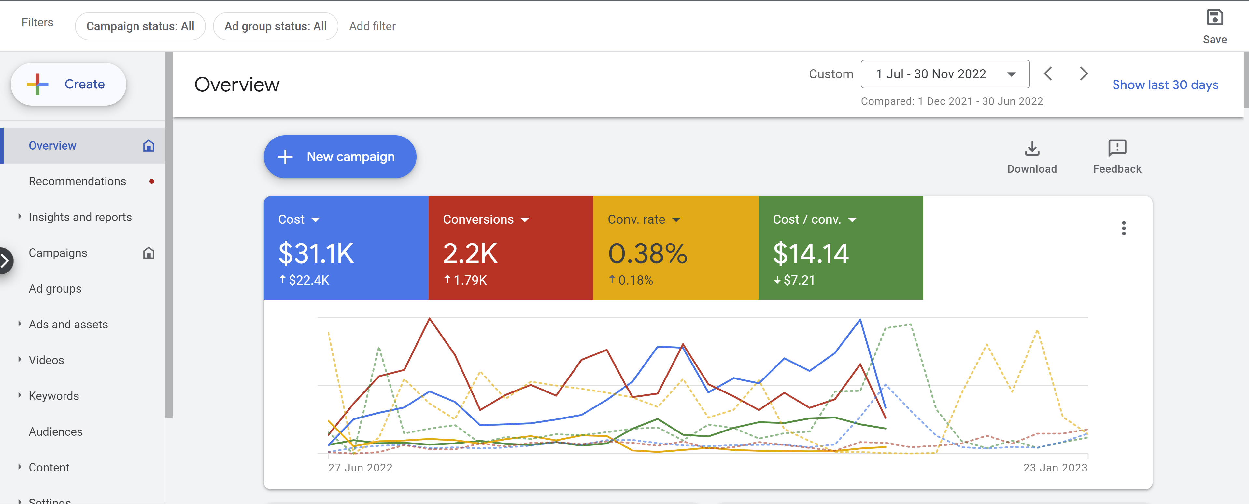
Task: Expand the collapsed side panel arrow
Action: (x=5, y=261)
